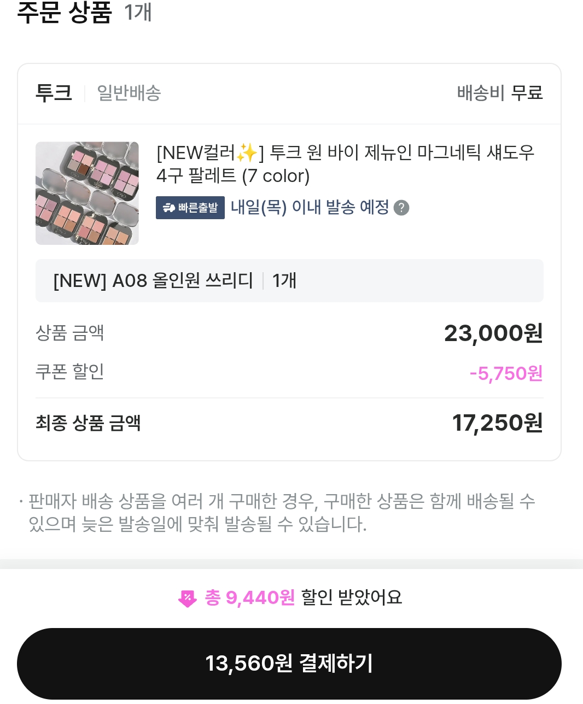Tap the 23,000원 product price
This screenshot has width=583, height=704.
[x=493, y=333]
